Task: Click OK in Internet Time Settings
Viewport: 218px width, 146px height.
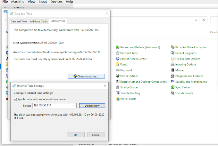Action: [76, 135]
